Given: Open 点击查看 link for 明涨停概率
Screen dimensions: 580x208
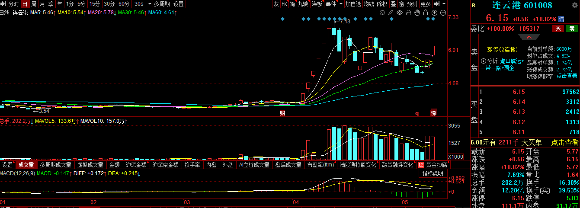Looking at the screenshot, I should tap(567, 76).
